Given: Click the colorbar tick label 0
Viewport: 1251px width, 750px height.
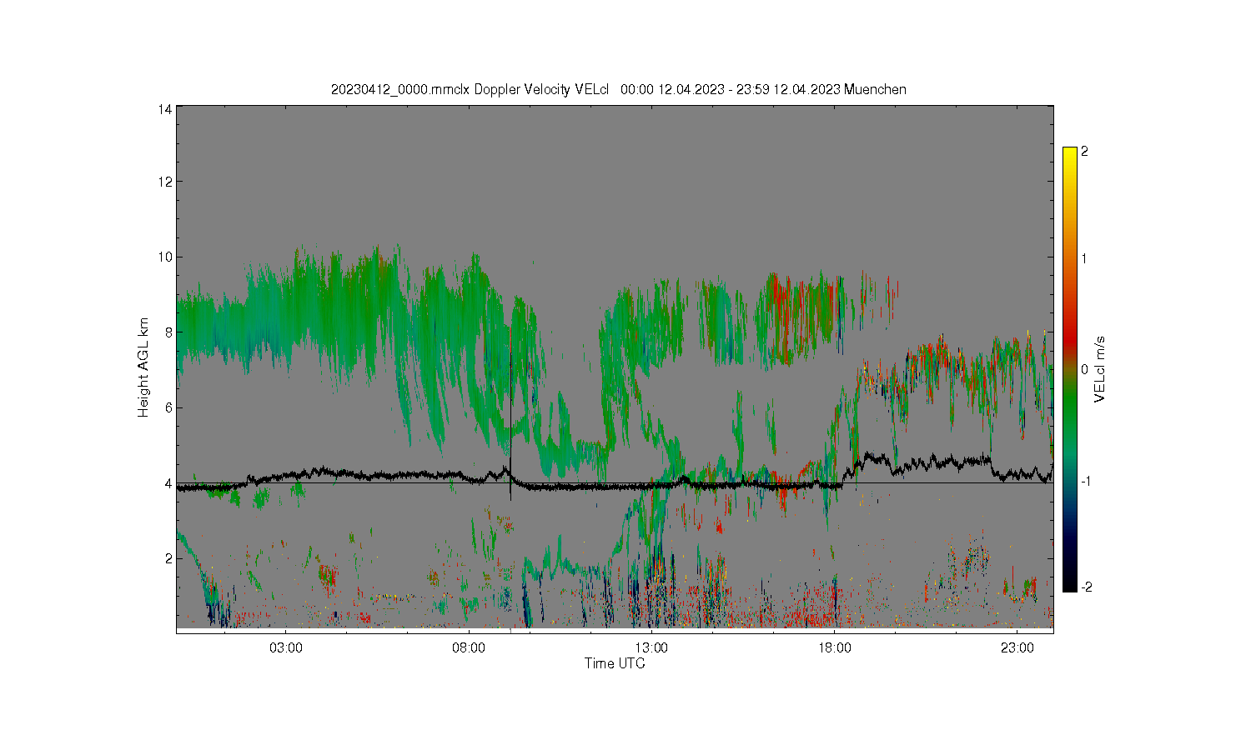Looking at the screenshot, I should pyautogui.click(x=1084, y=369).
